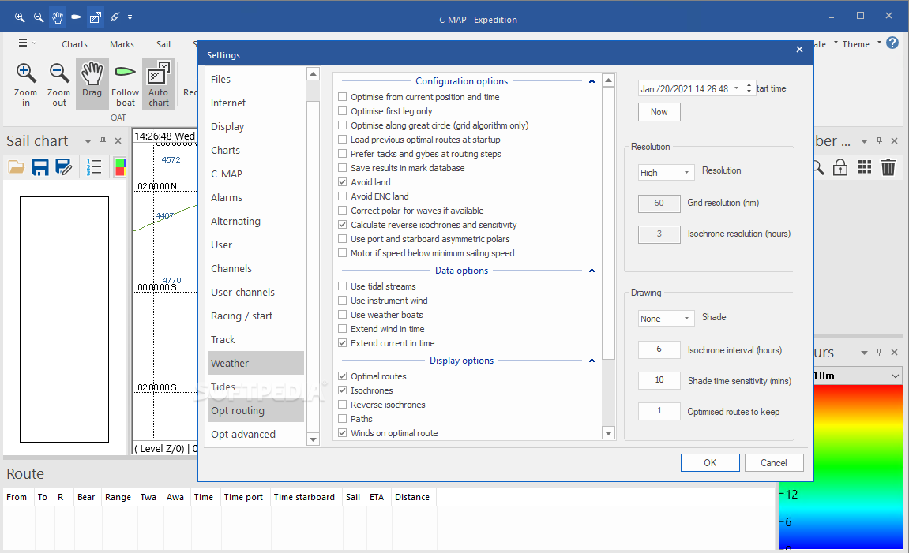Viewport: 909px width, 553px height.
Task: Click Zoom out icon in title bar quick access
Action: [x=39, y=17]
